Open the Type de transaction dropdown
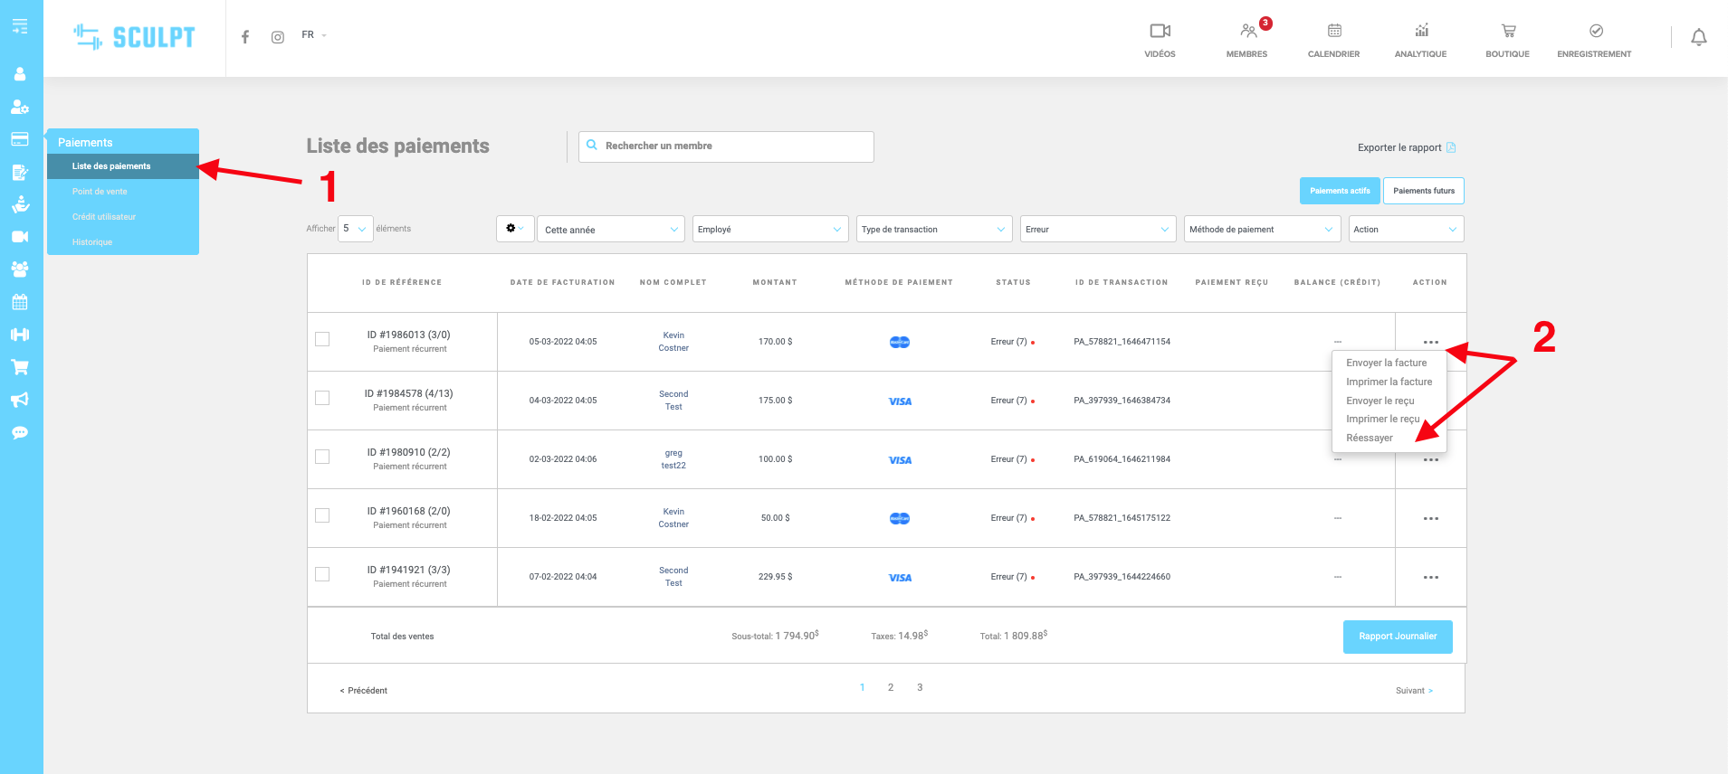The width and height of the screenshot is (1728, 774). [934, 229]
